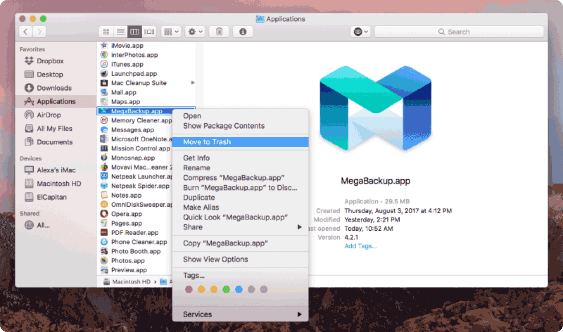Select Pages.app in the list
Image resolution: width=563 pixels, height=332 pixels.
126,223
